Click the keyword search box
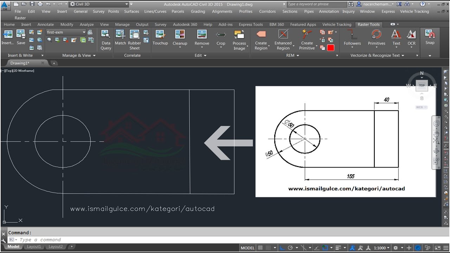 316,4
